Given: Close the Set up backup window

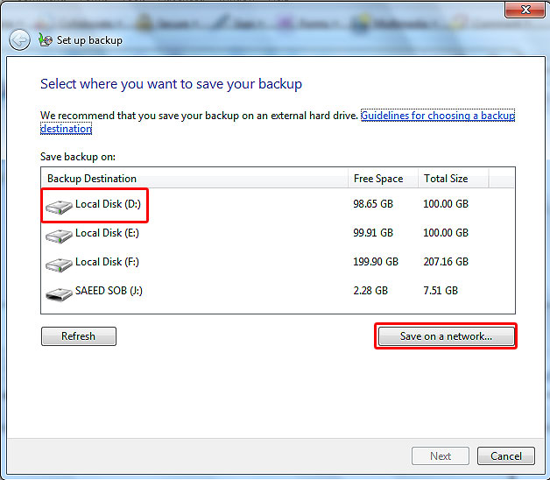Looking at the screenshot, I should (x=525, y=10).
